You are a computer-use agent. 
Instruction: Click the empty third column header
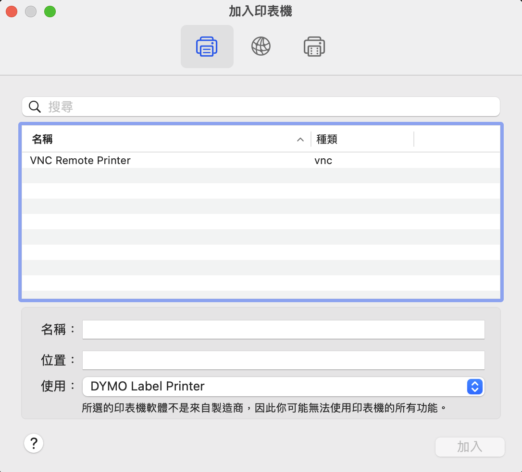tap(457, 139)
